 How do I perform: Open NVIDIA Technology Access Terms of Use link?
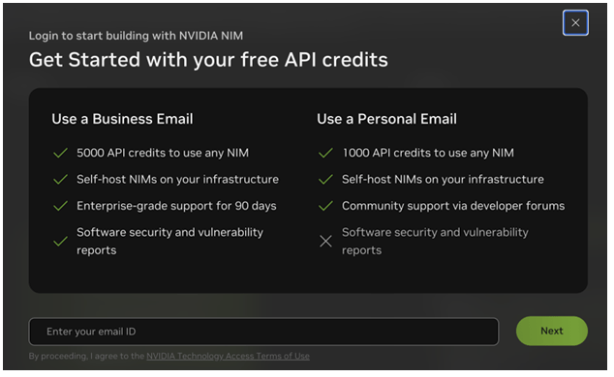[x=228, y=356]
